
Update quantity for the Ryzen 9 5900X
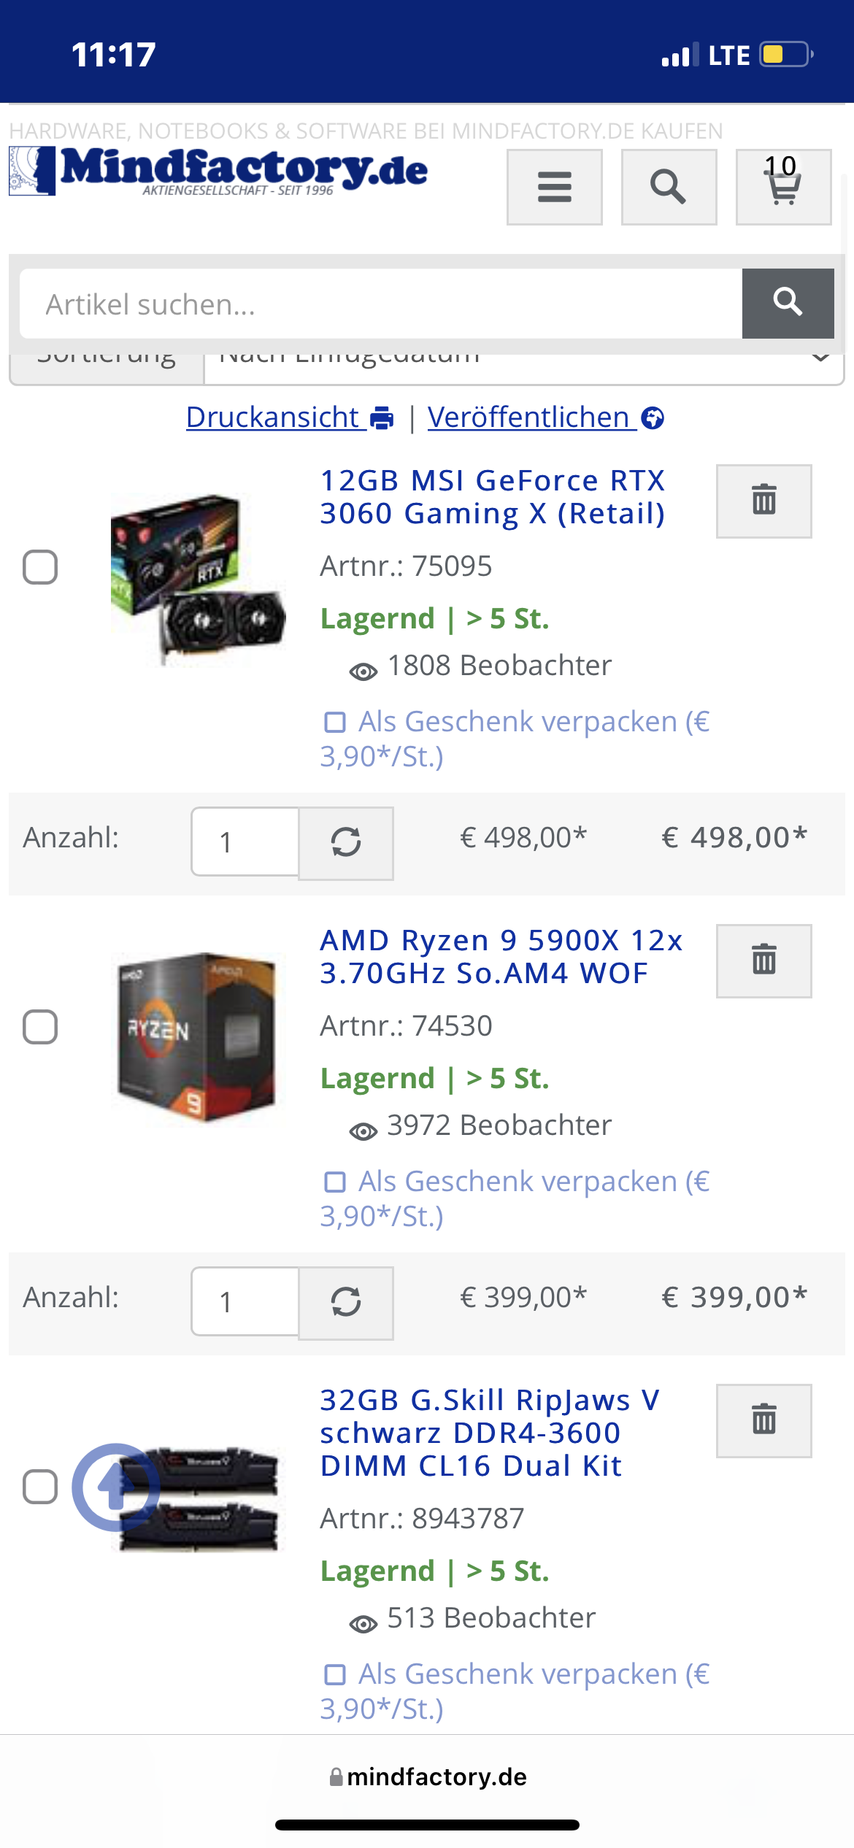pos(346,1303)
